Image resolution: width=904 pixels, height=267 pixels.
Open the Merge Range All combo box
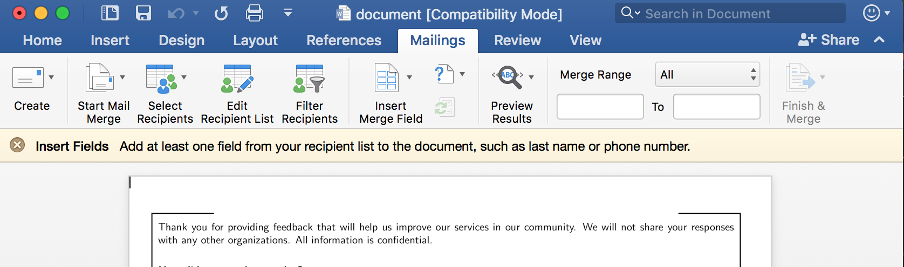707,74
